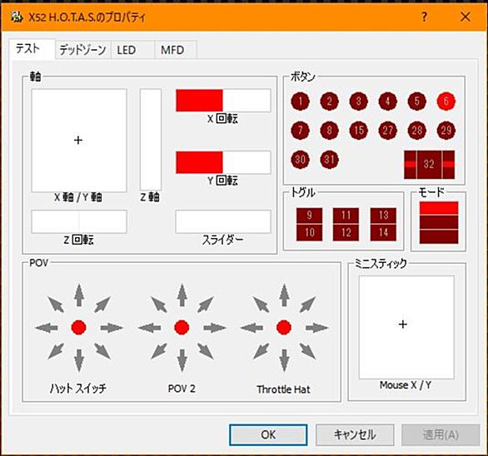Click button indicator 28
Viewport: 488px width, 456px height.
point(416,130)
